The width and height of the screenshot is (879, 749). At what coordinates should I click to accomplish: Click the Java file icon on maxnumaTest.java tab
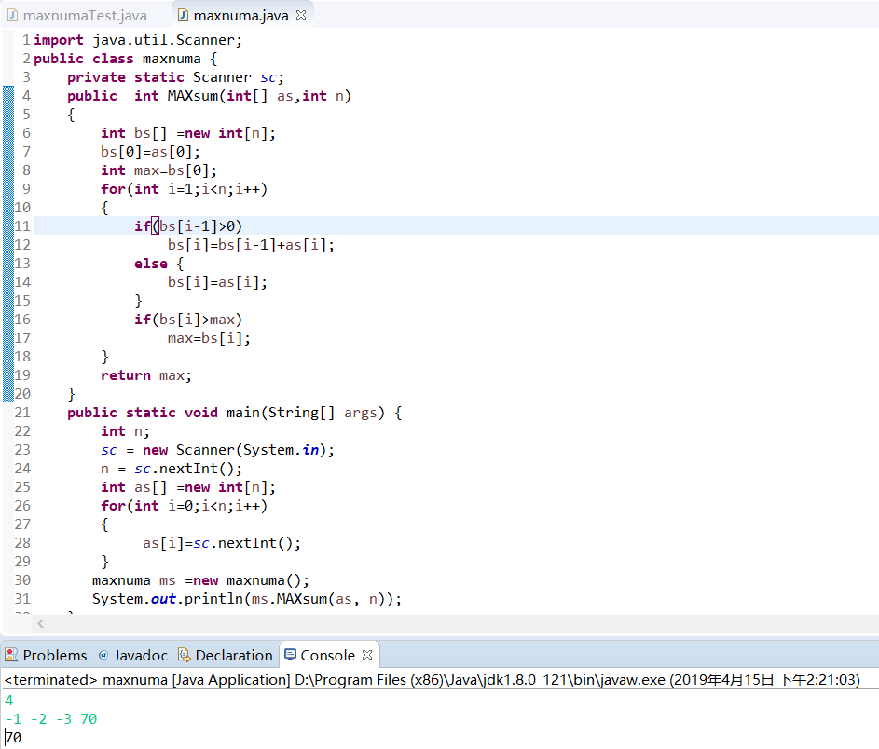(x=12, y=16)
